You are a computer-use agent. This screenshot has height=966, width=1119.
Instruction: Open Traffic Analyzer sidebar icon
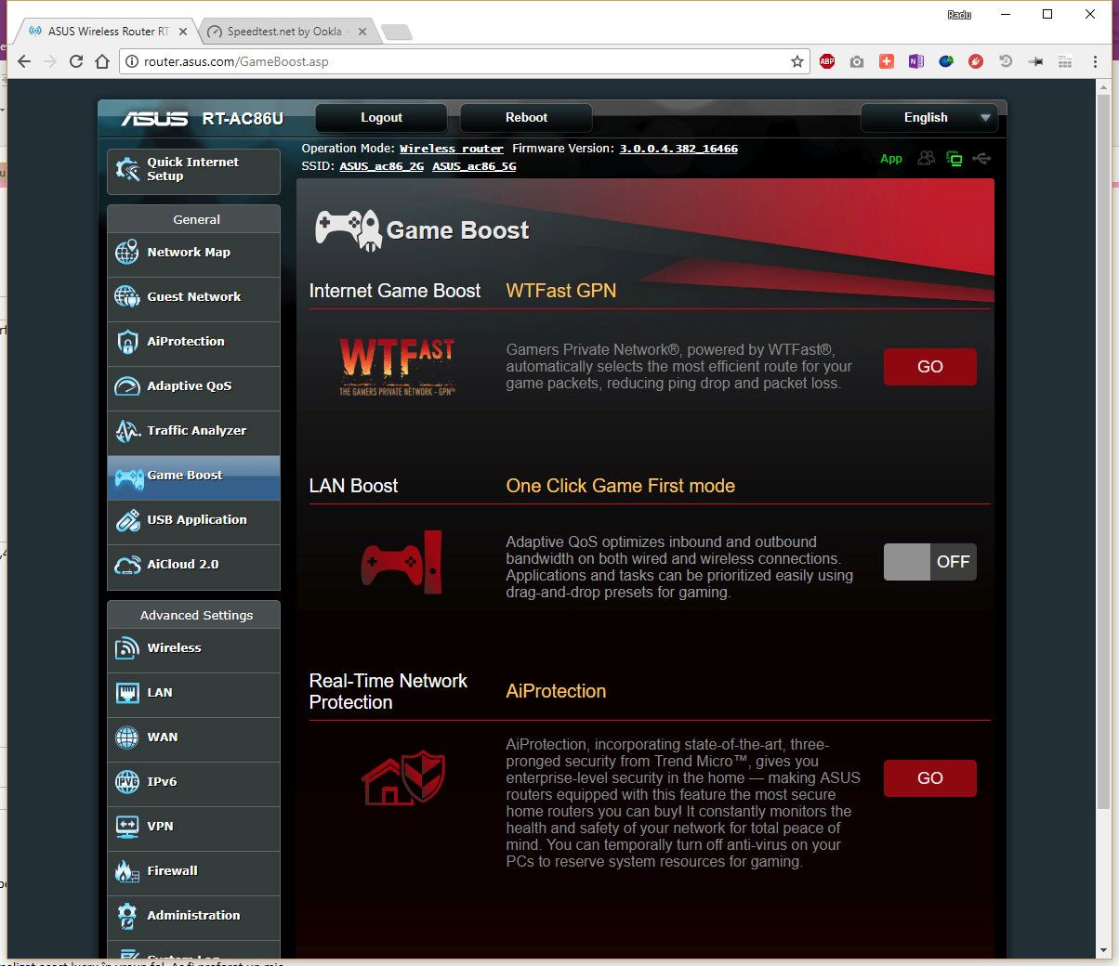127,431
